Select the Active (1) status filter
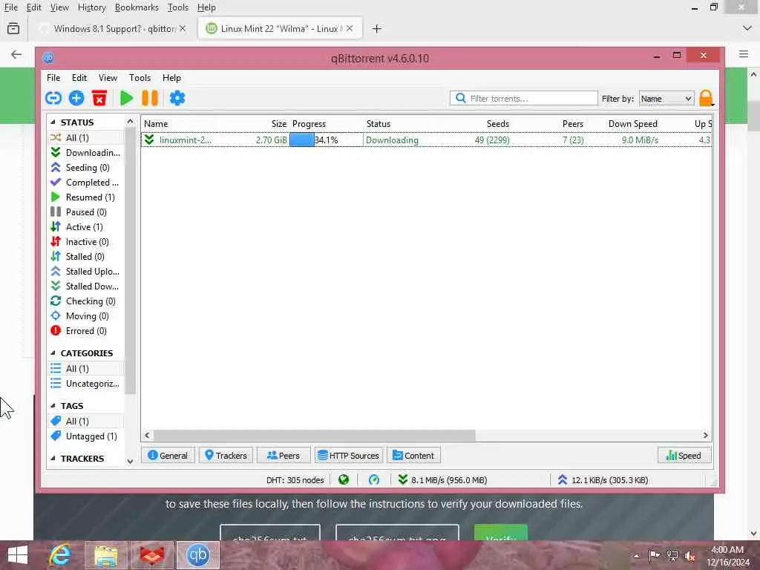Screen dimensions: 760x570 (x=86, y=227)
